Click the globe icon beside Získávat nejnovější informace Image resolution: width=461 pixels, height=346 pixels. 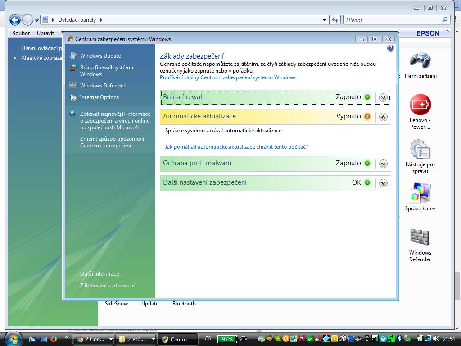[x=72, y=114]
